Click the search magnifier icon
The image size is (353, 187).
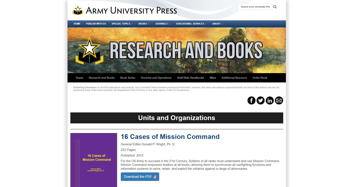tap(275, 7)
